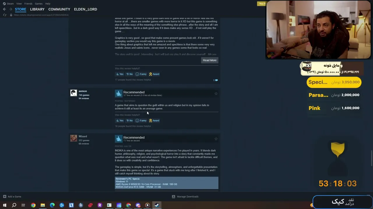
Task: Open the blue L app on taskbar
Action: click(71, 205)
